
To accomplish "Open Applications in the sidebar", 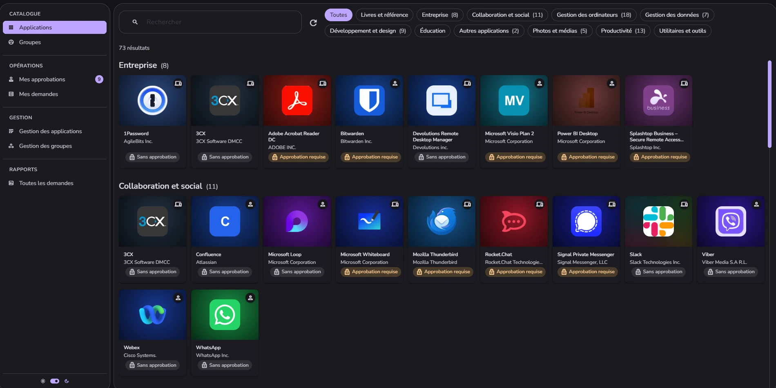I will pyautogui.click(x=55, y=27).
